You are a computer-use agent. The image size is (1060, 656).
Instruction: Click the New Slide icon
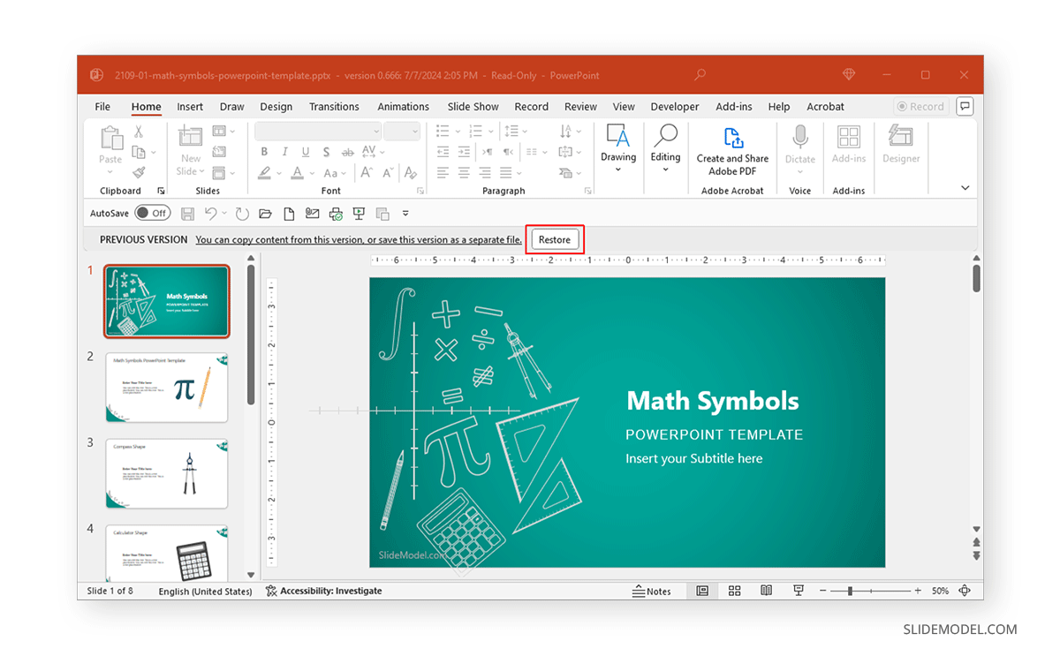[190, 136]
